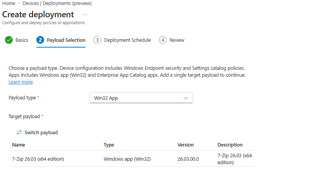Click the Version column header
313x191 pixels.
185,145
